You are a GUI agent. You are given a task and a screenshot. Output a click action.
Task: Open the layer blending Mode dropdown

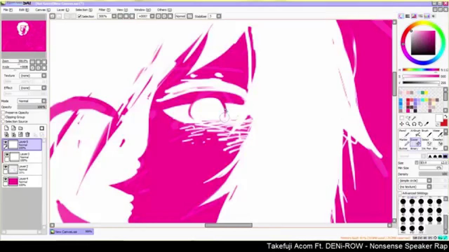tap(32, 101)
